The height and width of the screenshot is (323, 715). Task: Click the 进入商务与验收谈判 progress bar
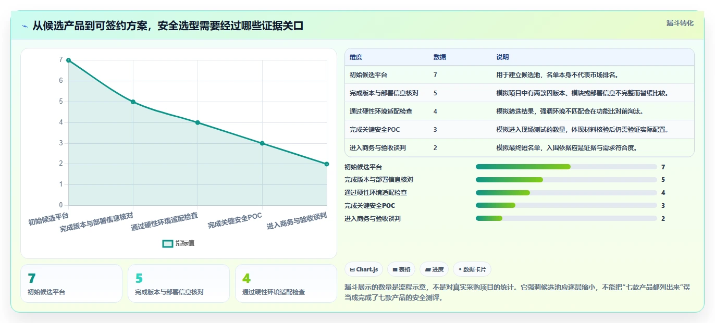click(566, 219)
